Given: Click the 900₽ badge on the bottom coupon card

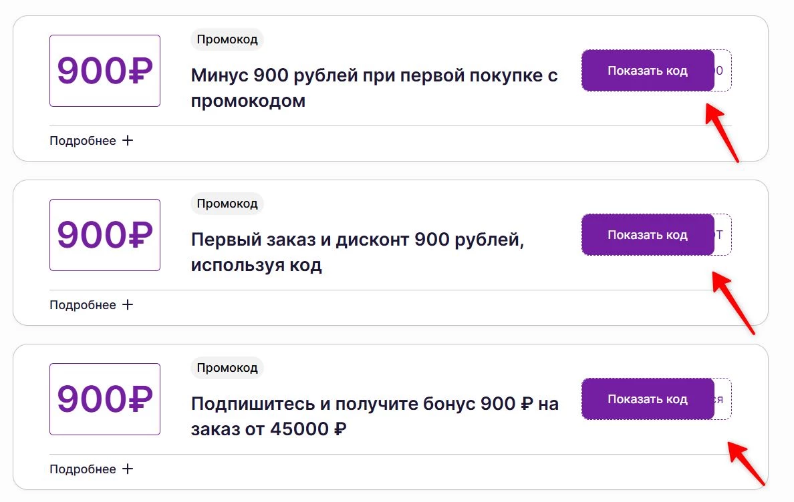Looking at the screenshot, I should (104, 399).
